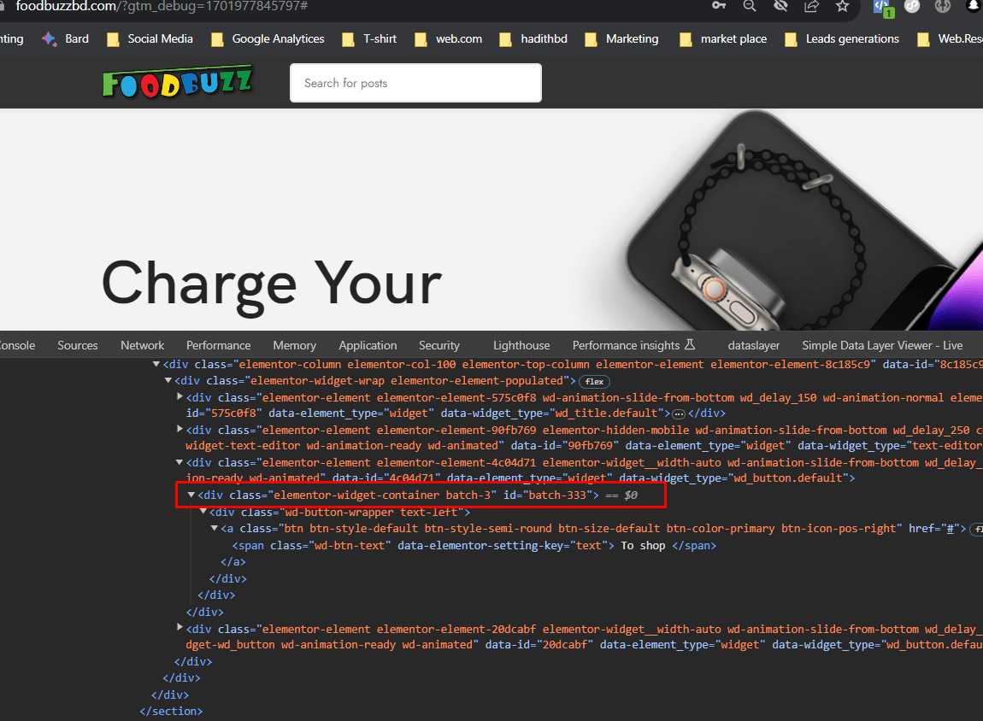Open the Bard bookmark
Viewport: 983px width, 721px height.
point(65,39)
